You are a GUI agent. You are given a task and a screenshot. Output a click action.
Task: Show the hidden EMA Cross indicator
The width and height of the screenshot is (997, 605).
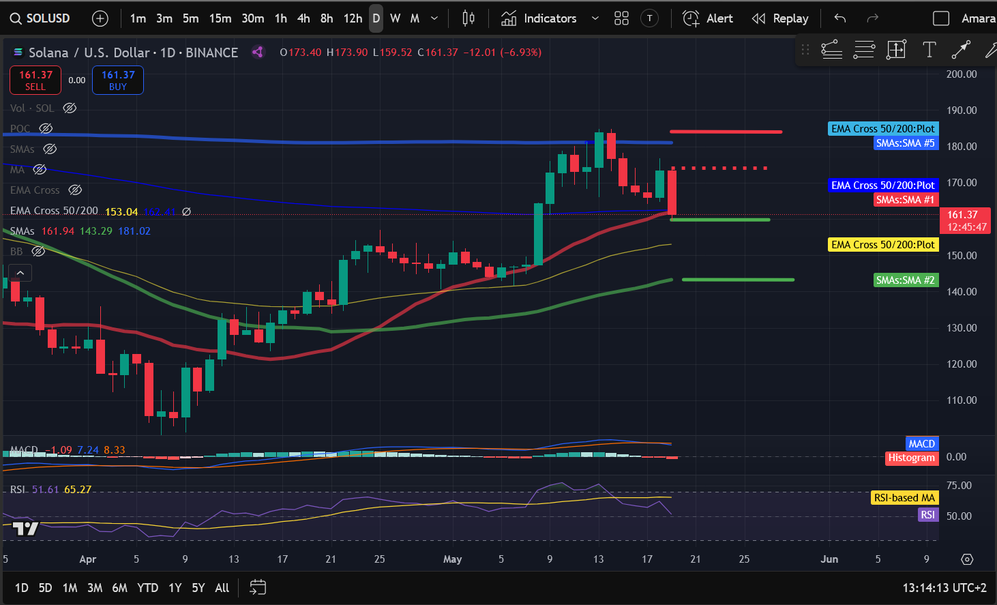pos(75,190)
